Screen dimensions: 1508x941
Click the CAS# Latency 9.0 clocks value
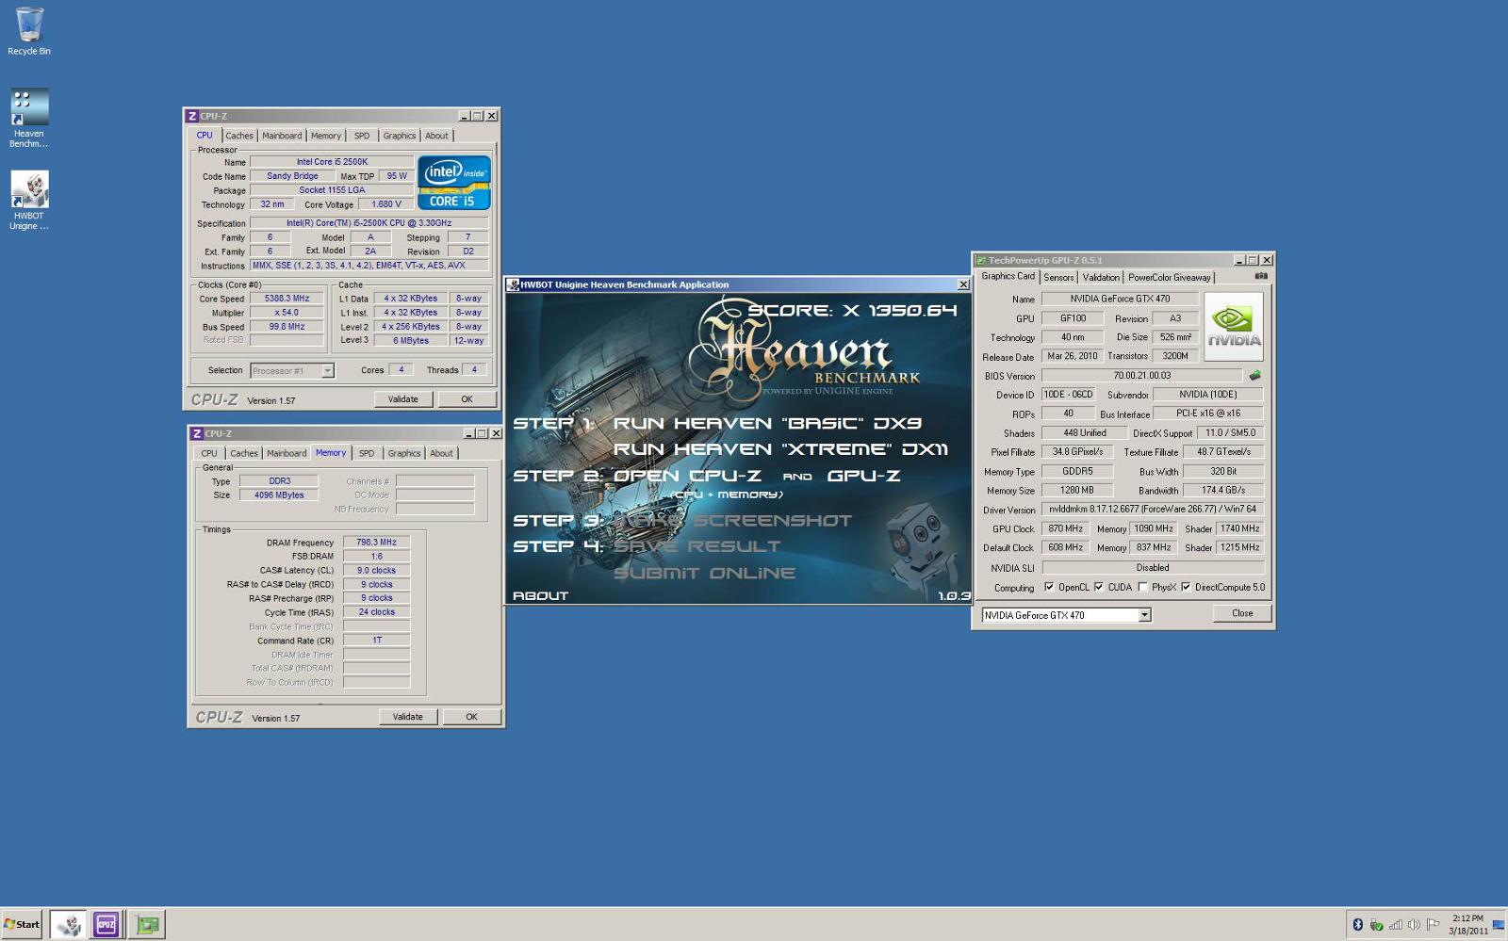(x=376, y=570)
